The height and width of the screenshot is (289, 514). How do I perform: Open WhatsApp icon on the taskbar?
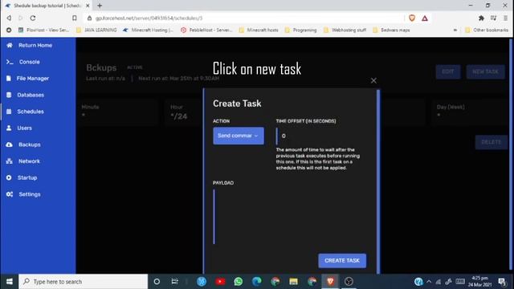(x=239, y=282)
